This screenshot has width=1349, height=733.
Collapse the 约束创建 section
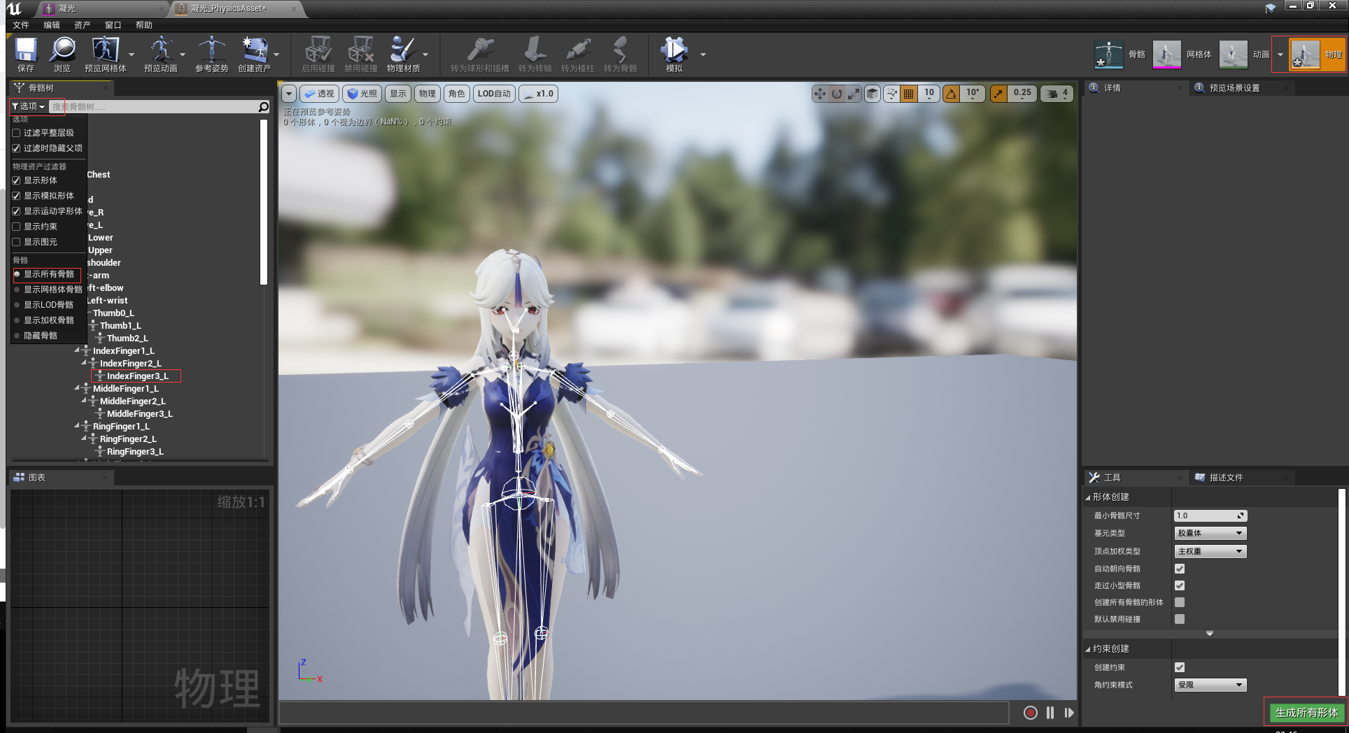point(1088,649)
